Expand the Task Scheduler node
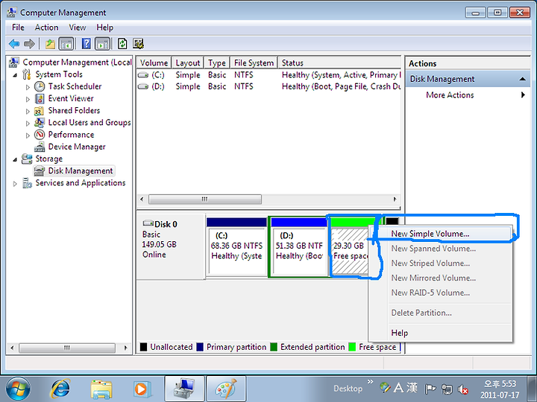Image resolution: width=537 pixels, height=402 pixels. tap(28, 87)
